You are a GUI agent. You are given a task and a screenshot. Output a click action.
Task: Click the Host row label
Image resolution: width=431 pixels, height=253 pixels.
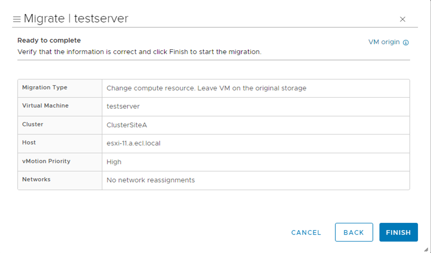29,142
